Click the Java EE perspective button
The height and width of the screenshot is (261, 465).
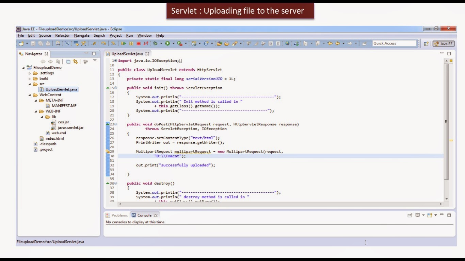pos(444,43)
